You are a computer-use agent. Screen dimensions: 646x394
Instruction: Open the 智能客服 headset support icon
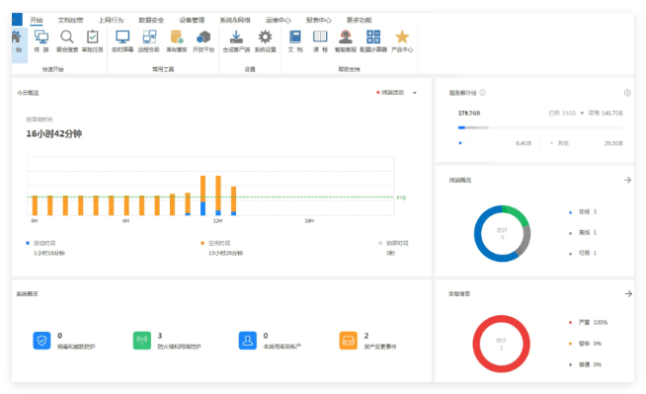pos(346,38)
